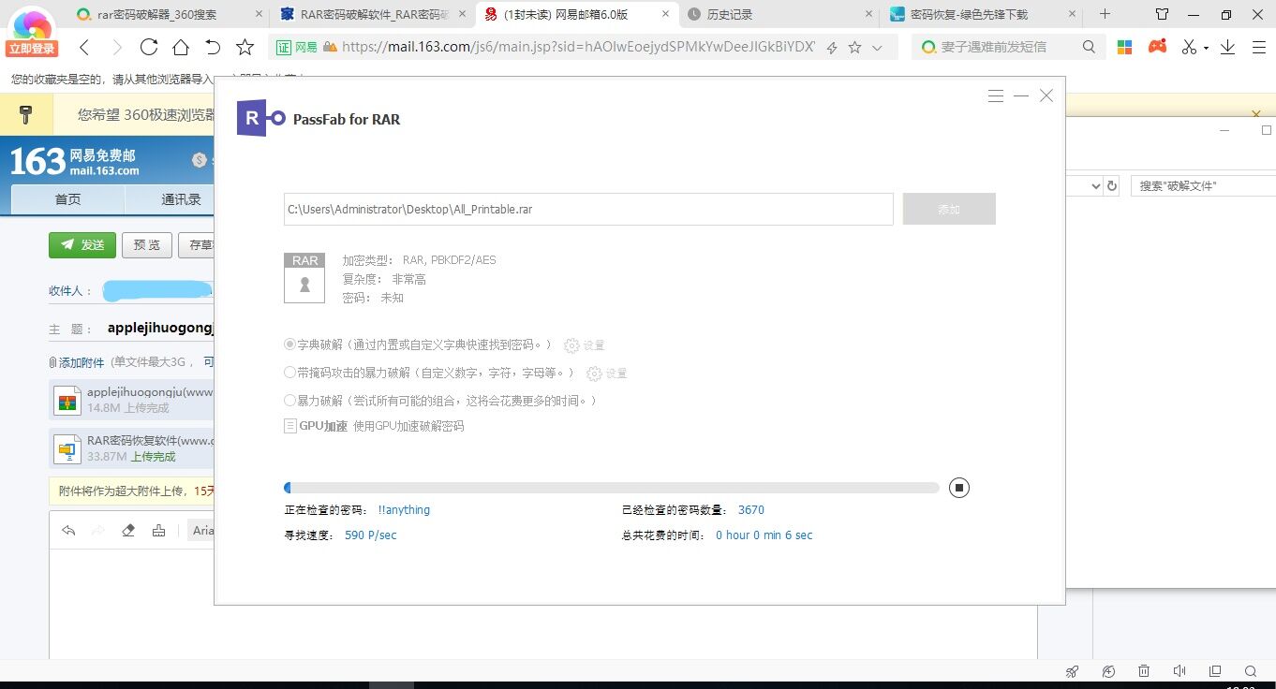The width and height of the screenshot is (1276, 689).
Task: Click the green 发送 send button
Action: [82, 245]
